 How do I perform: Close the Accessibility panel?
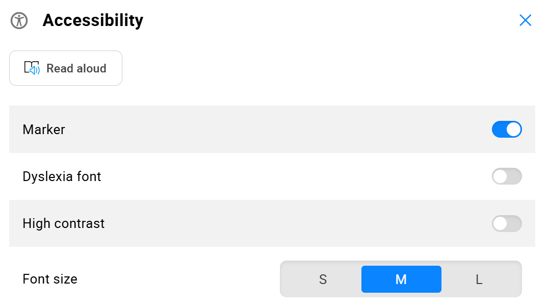click(525, 20)
